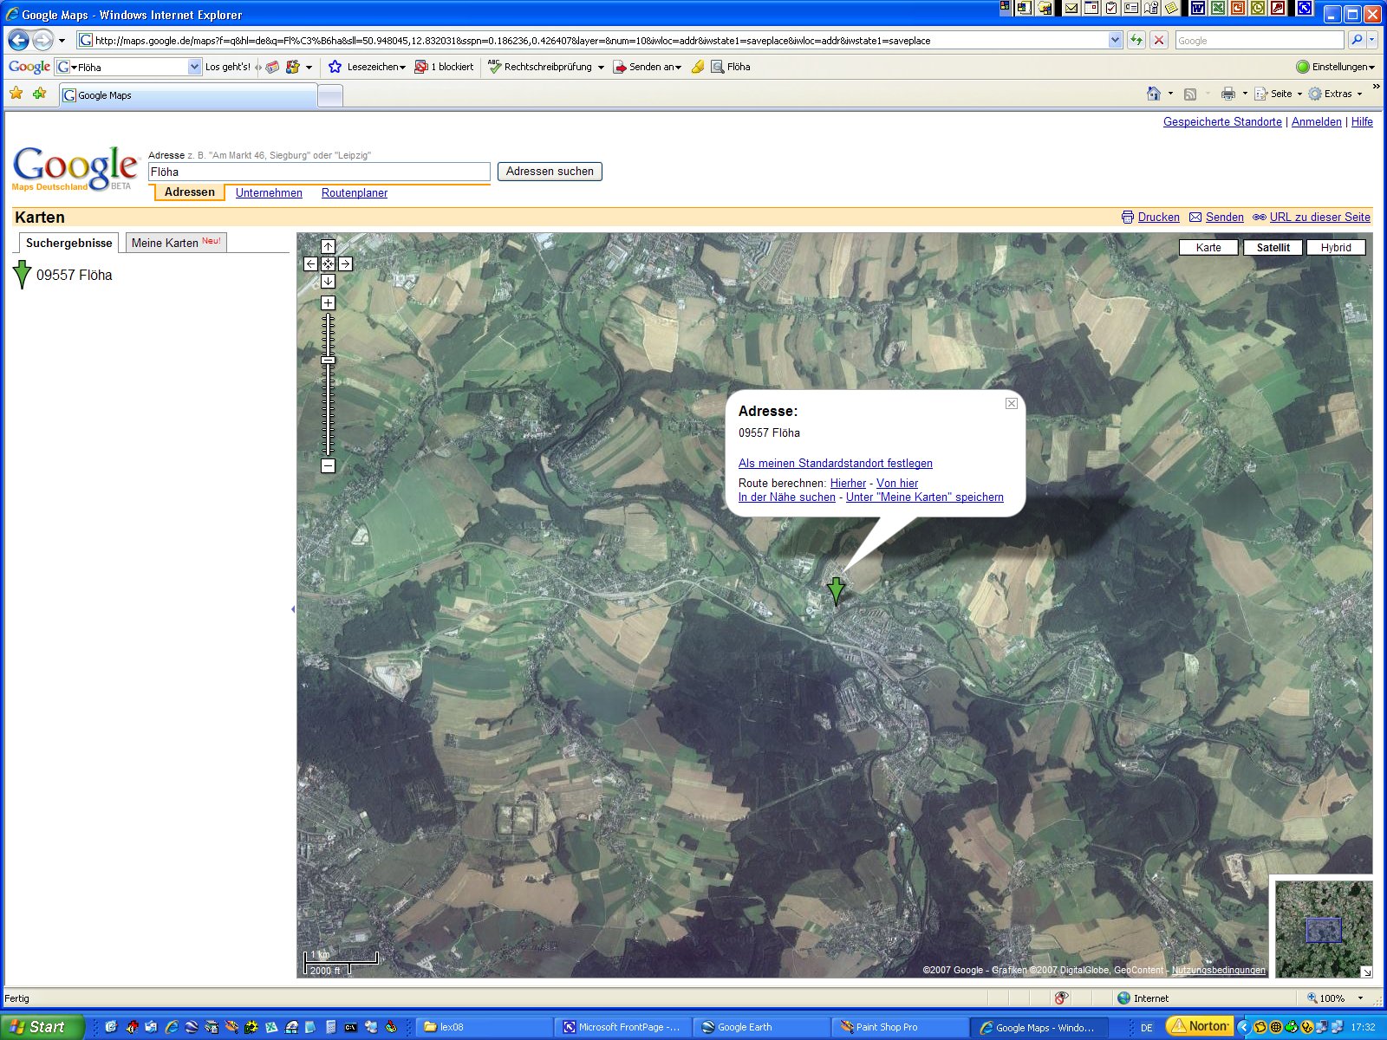Open PowerPoint from the Office shortcut bar

(1237, 8)
